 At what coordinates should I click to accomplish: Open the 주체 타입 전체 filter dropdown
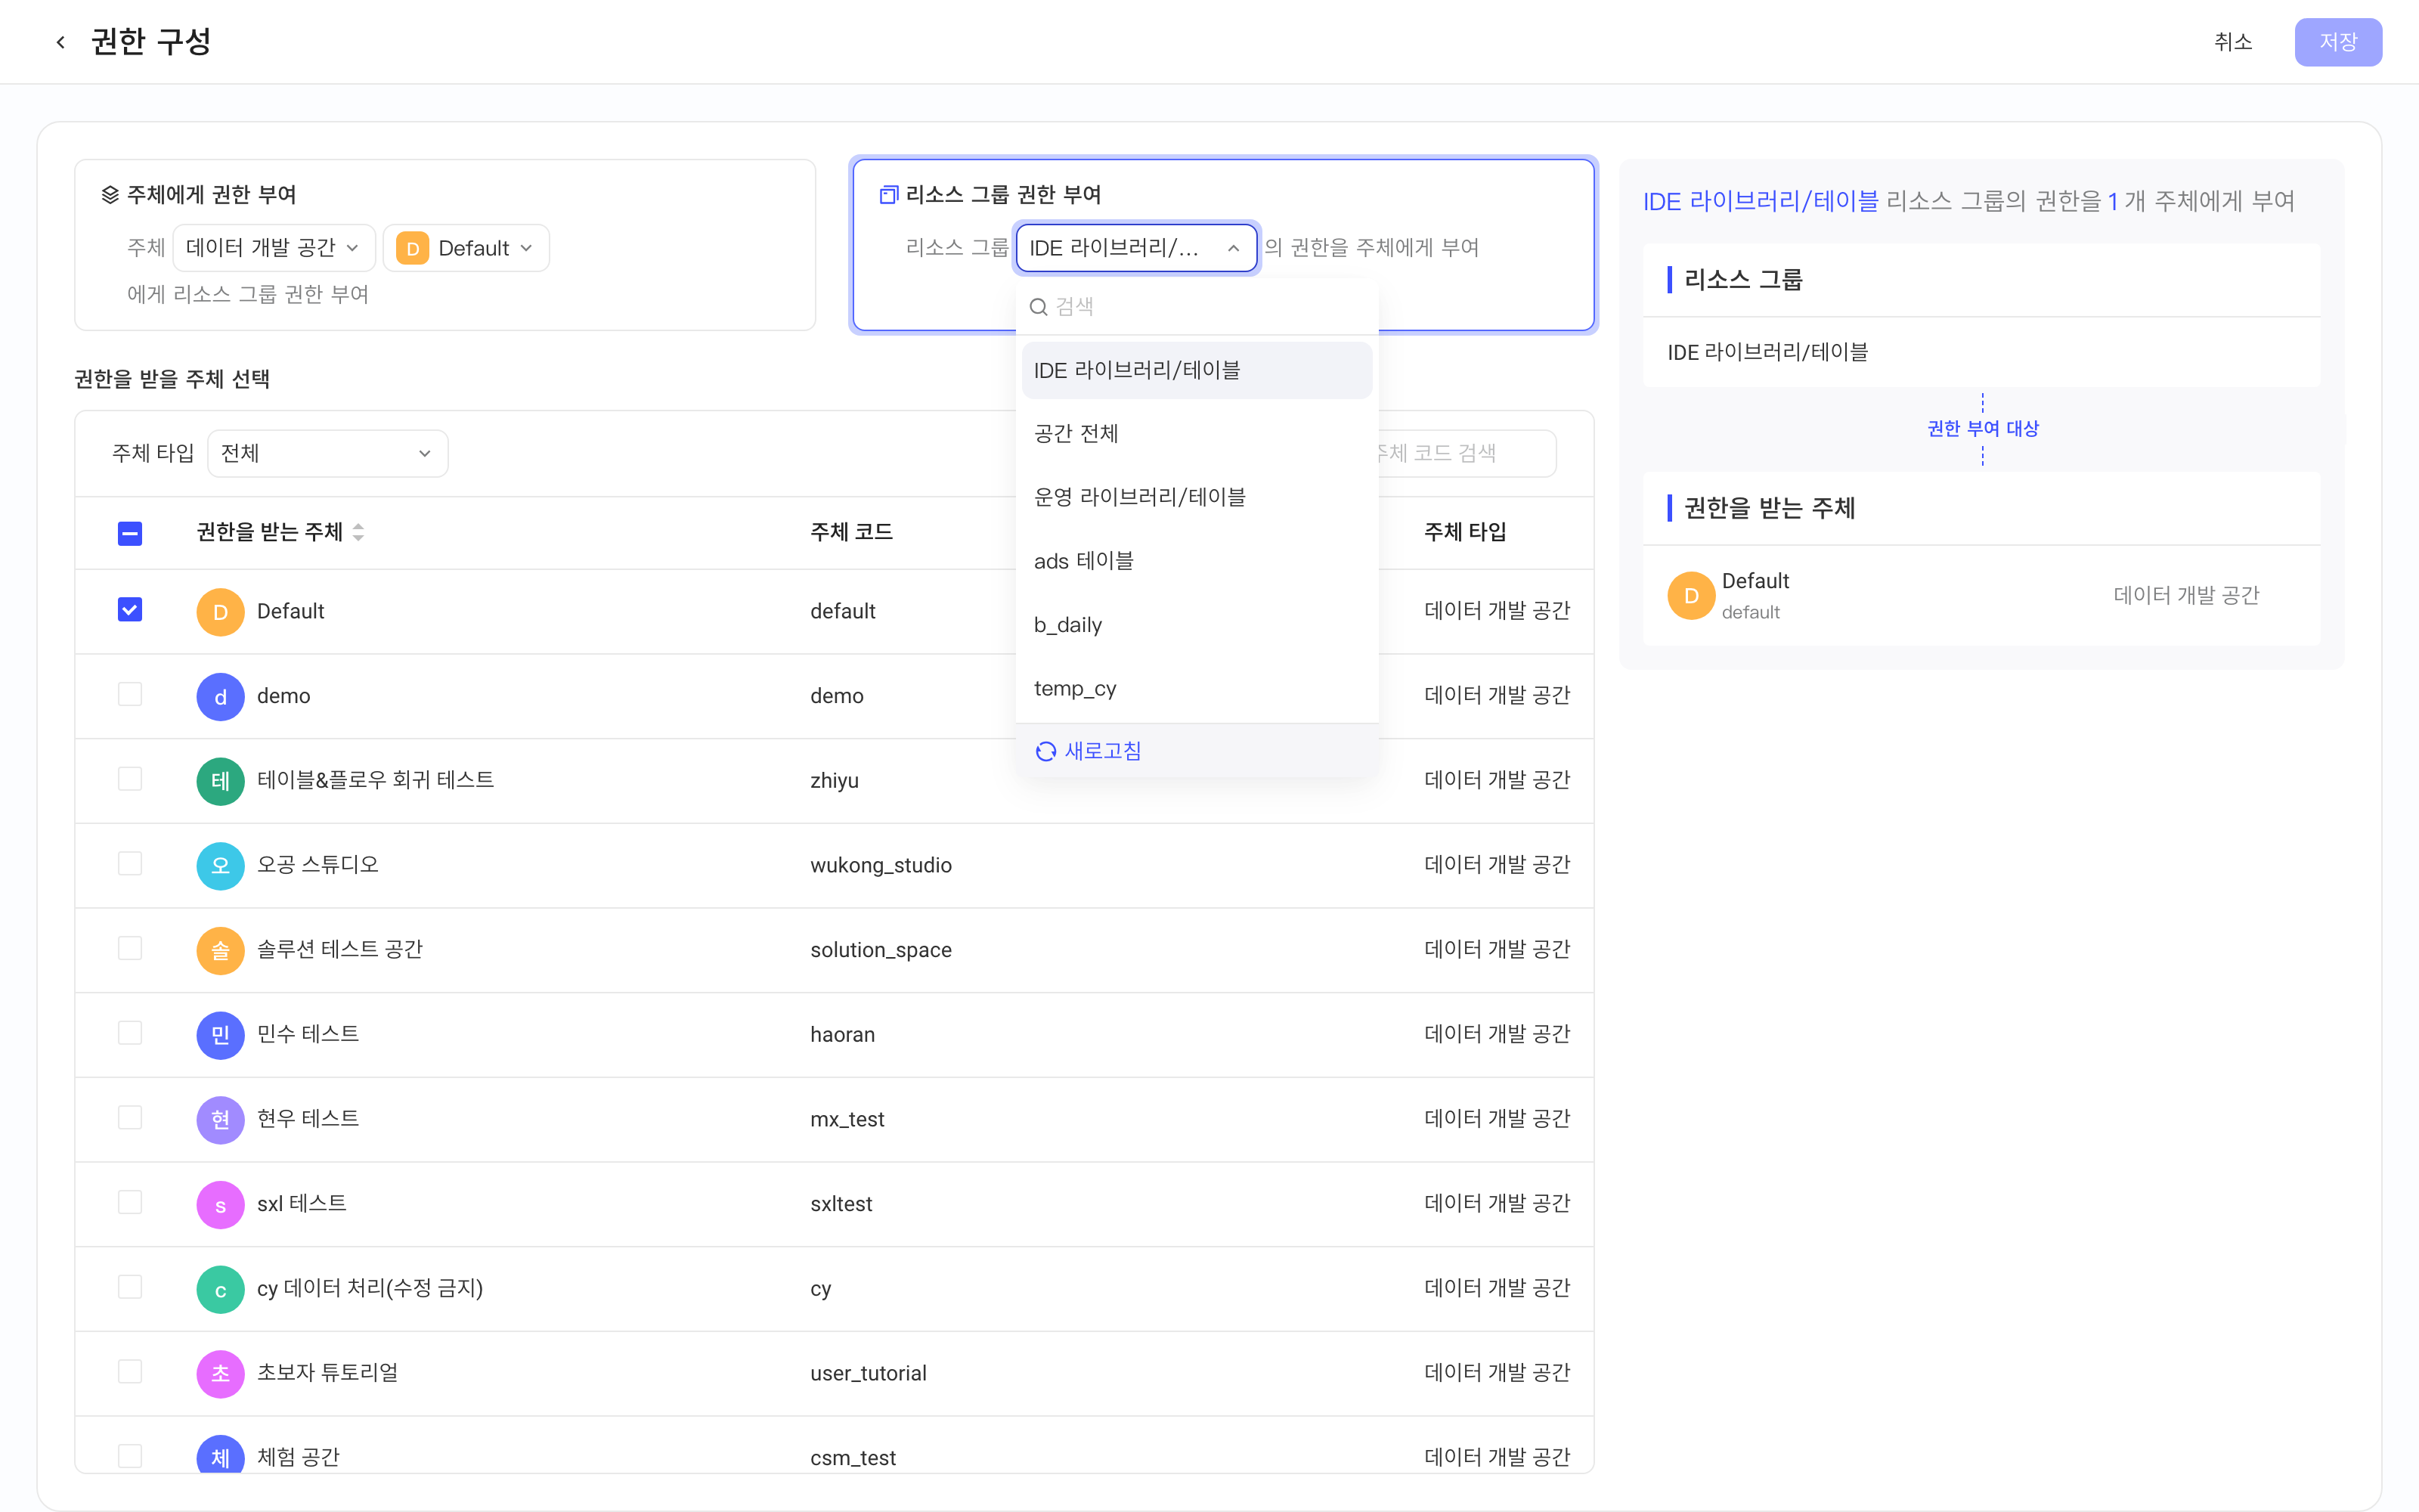pyautogui.click(x=328, y=454)
